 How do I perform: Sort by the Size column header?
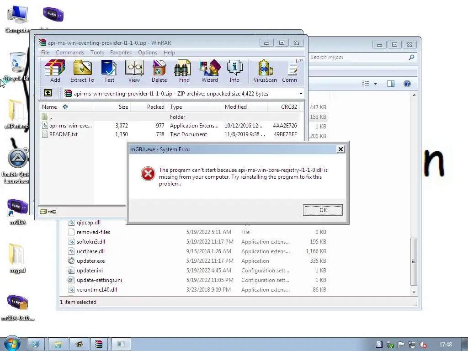112,107
